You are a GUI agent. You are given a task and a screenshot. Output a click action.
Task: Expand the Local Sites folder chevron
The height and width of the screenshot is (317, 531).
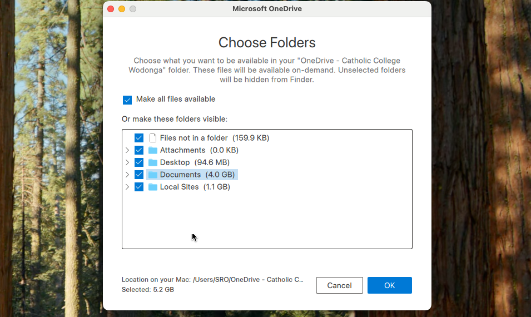tap(127, 187)
